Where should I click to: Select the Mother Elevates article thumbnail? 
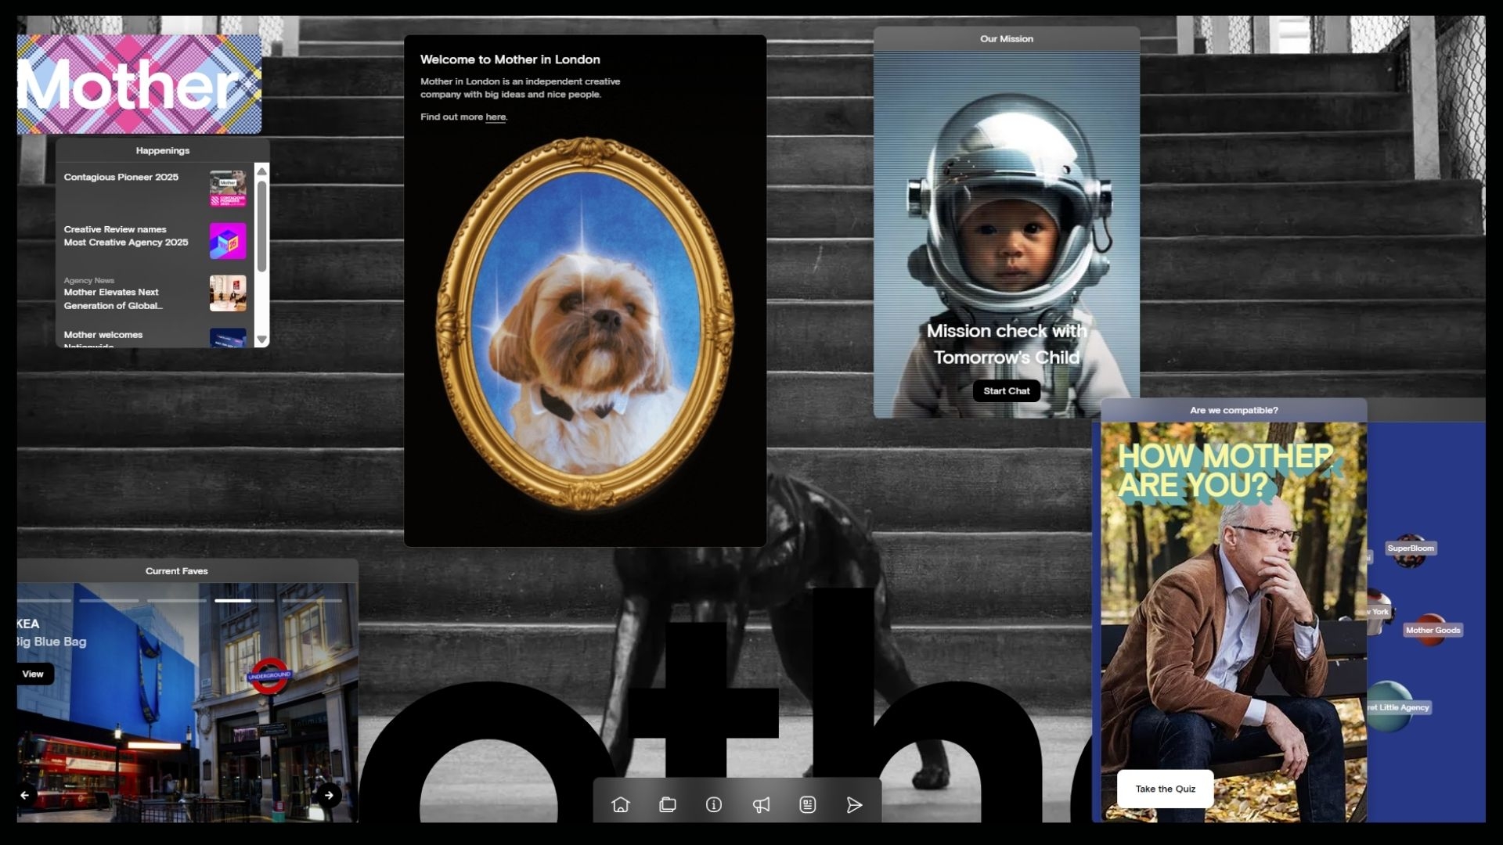(228, 293)
